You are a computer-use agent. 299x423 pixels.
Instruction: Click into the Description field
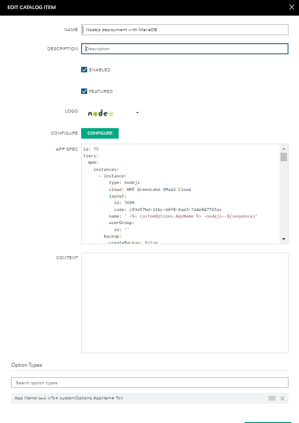(185, 49)
